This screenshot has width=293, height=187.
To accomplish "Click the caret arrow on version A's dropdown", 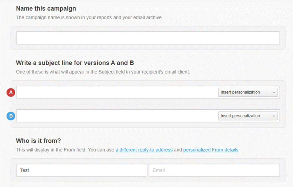I will [x=274, y=93].
